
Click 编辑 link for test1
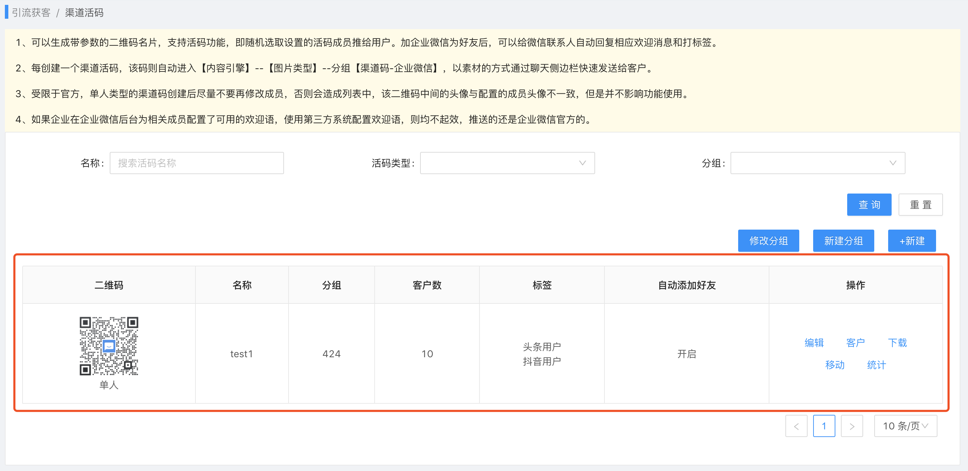click(814, 343)
